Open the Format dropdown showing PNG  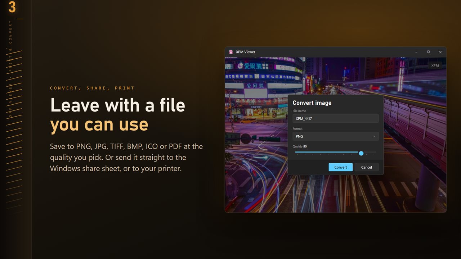[x=335, y=136]
